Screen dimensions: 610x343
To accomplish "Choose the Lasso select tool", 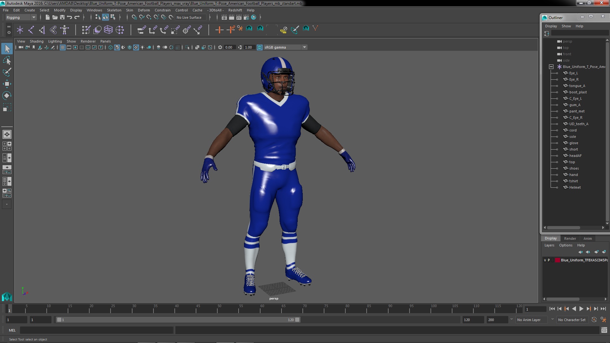I will pos(7,60).
